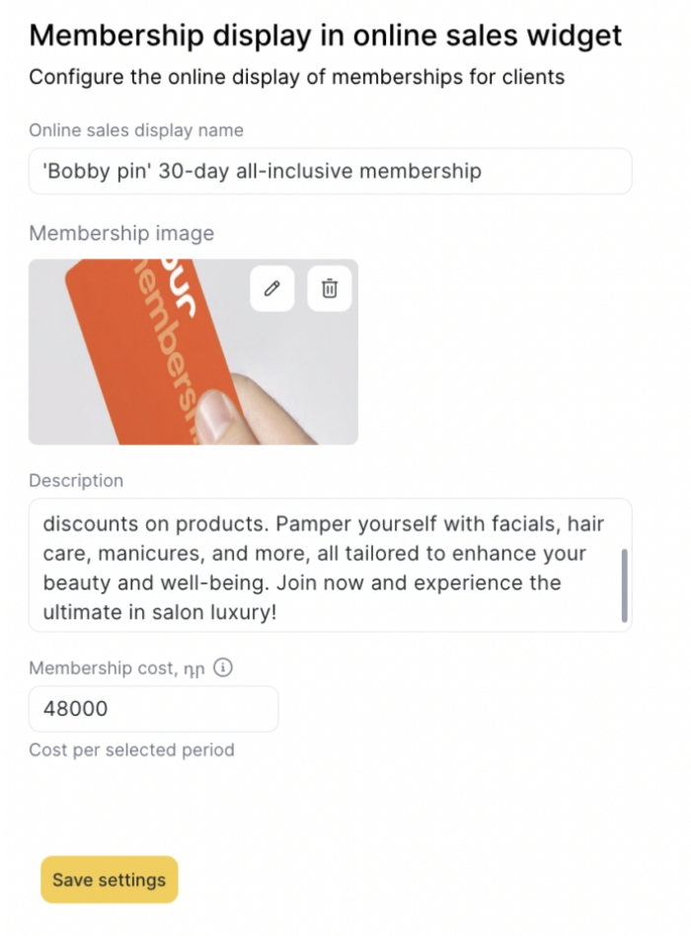Click the "Membership cost" label text
Screen dimensions: 691x936
coord(104,668)
